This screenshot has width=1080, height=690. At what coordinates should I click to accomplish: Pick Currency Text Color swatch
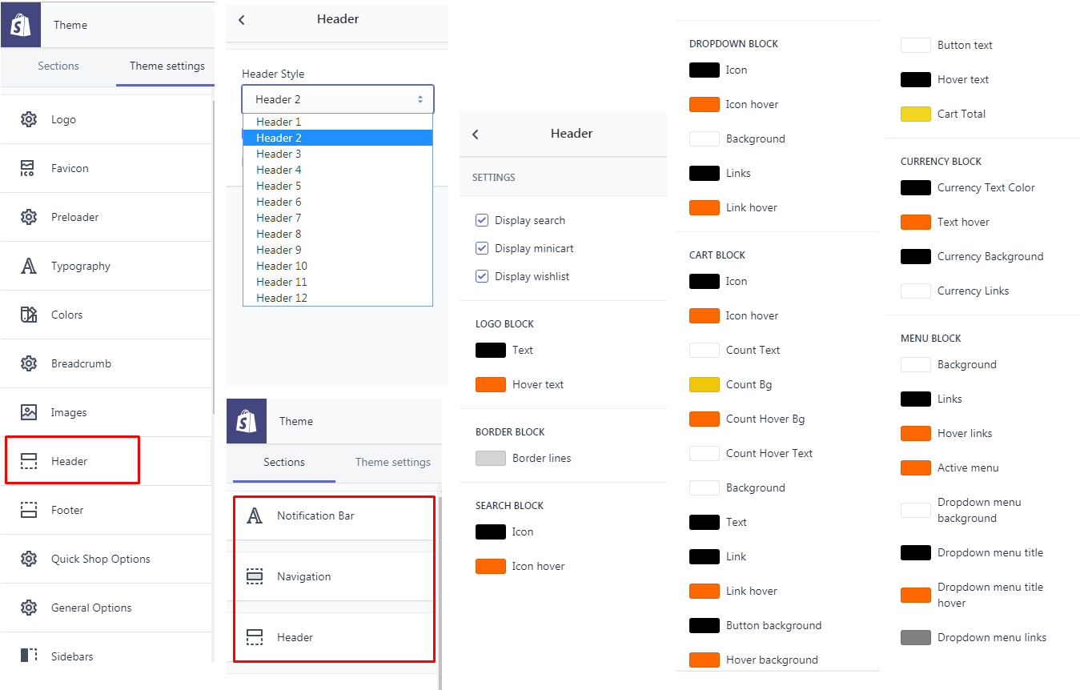tap(916, 187)
